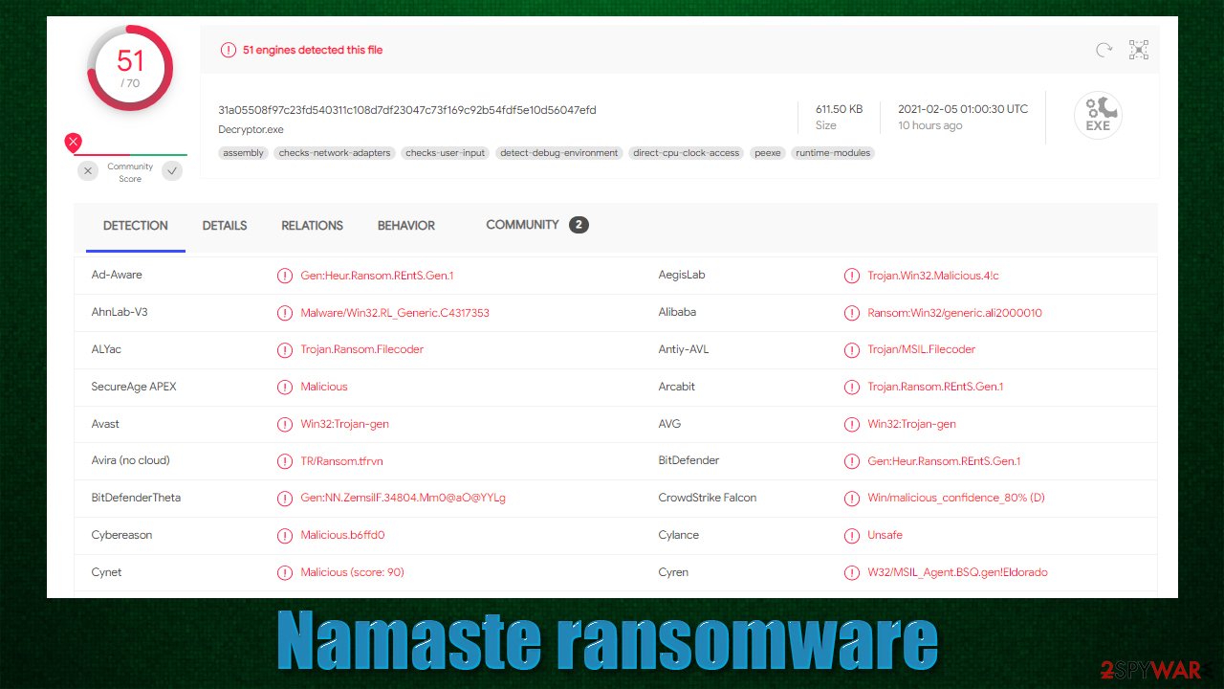
Task: Click the 'Malicious (score: 90)' Cynet result
Action: tap(352, 573)
